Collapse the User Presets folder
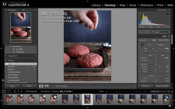Image resolution: width=175 pixels, height=109 pixels. click(x=10, y=46)
